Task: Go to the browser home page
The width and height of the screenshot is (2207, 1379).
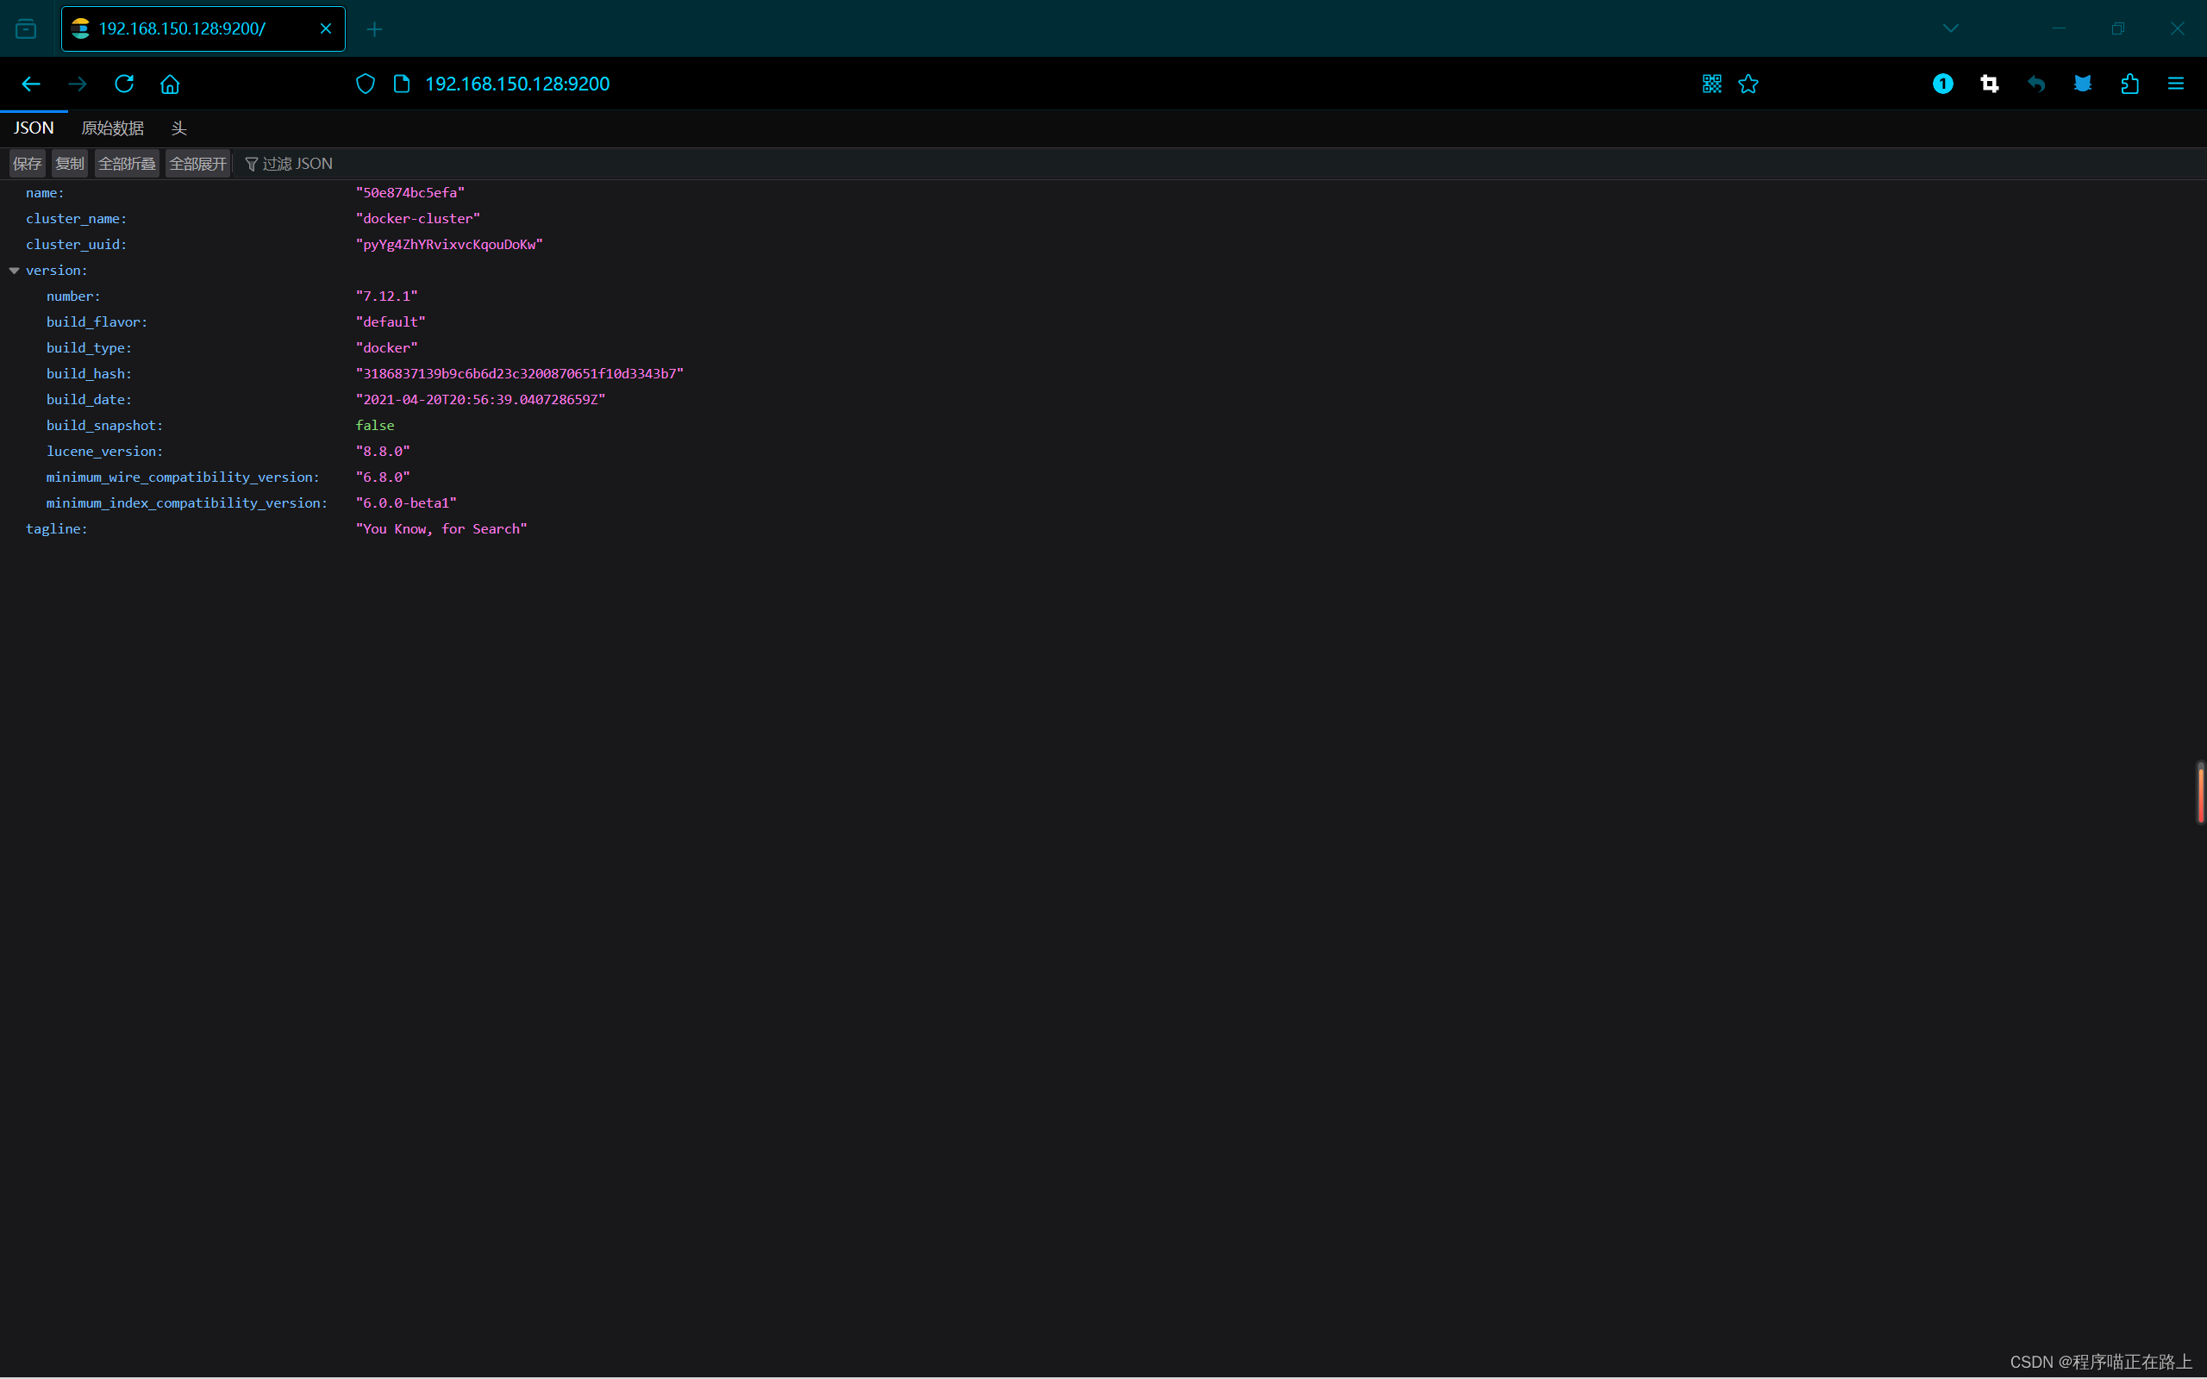Action: coord(170,84)
